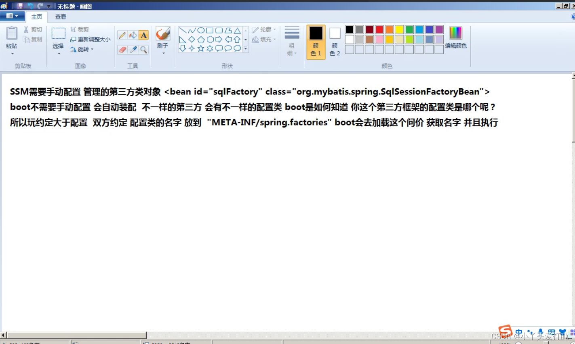
Task: Click the horizontal scrollbar thumb
Action: click(x=76, y=335)
